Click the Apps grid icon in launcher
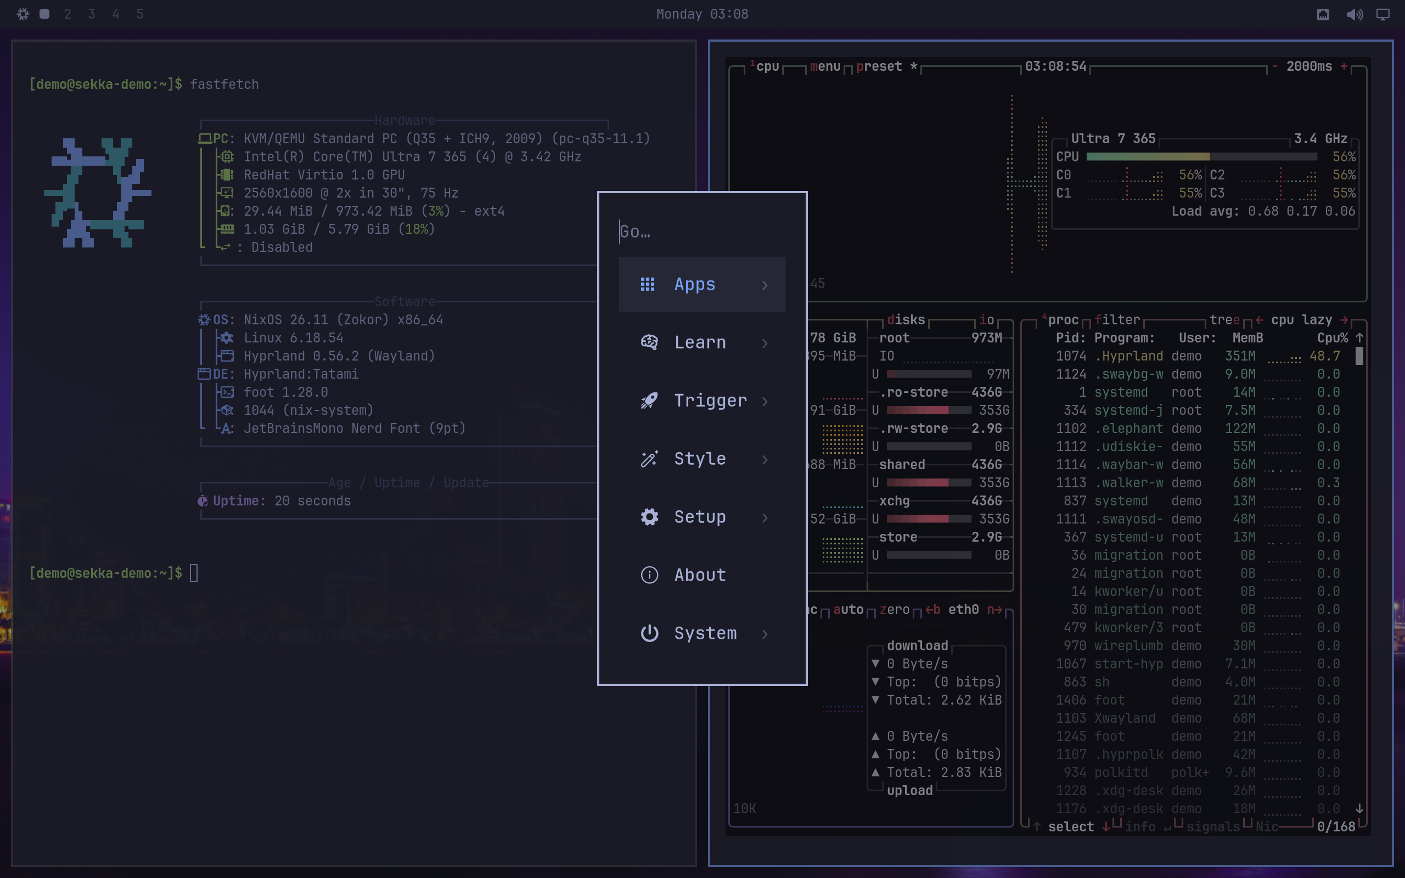This screenshot has height=878, width=1405. tap(648, 284)
